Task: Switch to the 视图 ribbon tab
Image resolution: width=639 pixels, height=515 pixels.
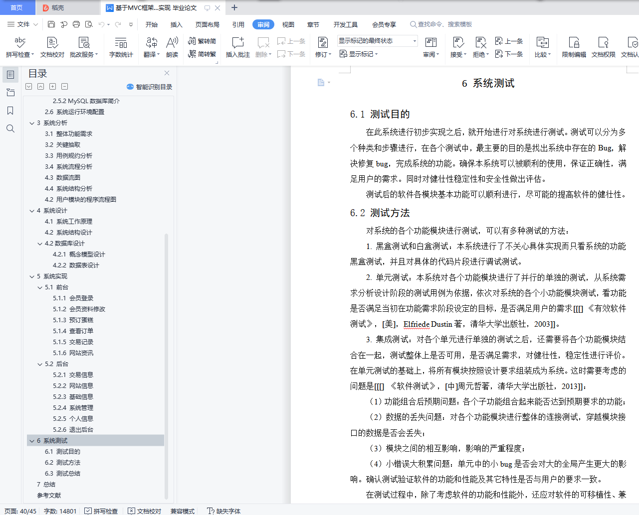Action: pos(288,24)
